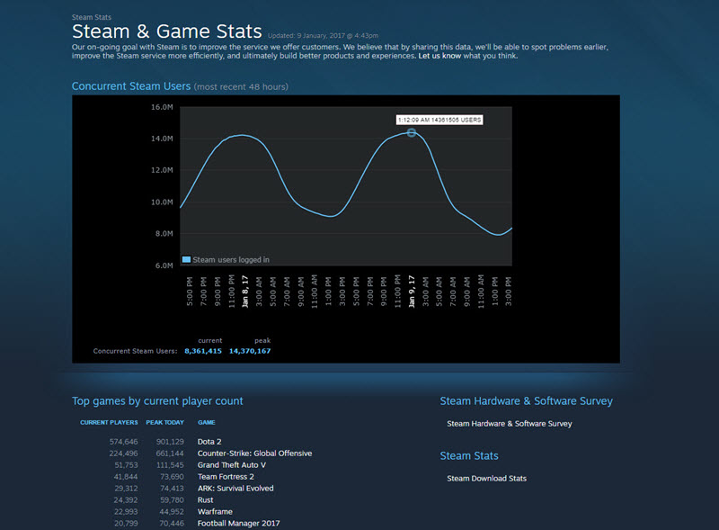
Task: Click Grand Theft Auto V's current players 51,753
Action: (126, 465)
